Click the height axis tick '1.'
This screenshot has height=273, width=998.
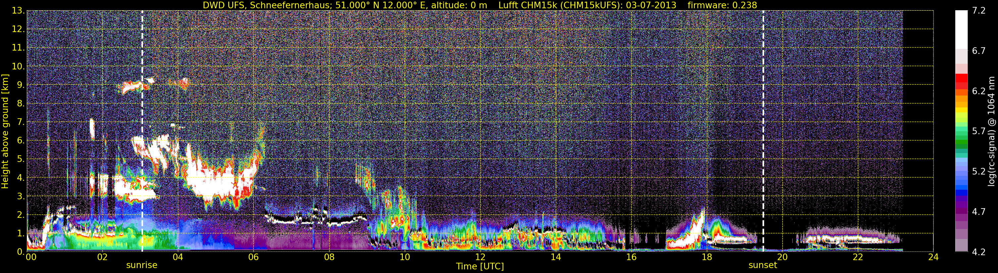(21, 233)
